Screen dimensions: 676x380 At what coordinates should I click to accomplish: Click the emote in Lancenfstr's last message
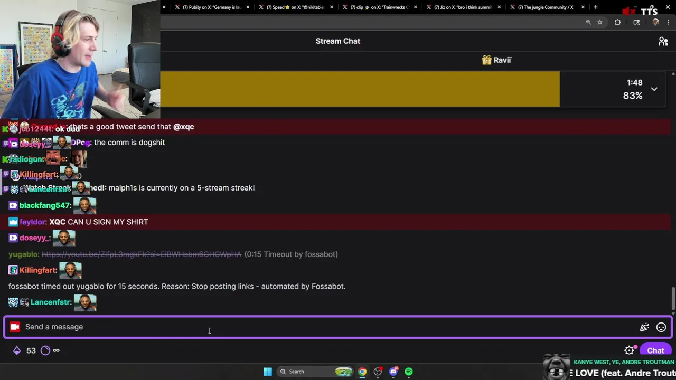(x=85, y=302)
